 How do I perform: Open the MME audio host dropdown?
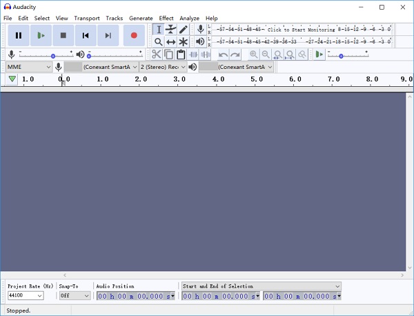[x=28, y=67]
